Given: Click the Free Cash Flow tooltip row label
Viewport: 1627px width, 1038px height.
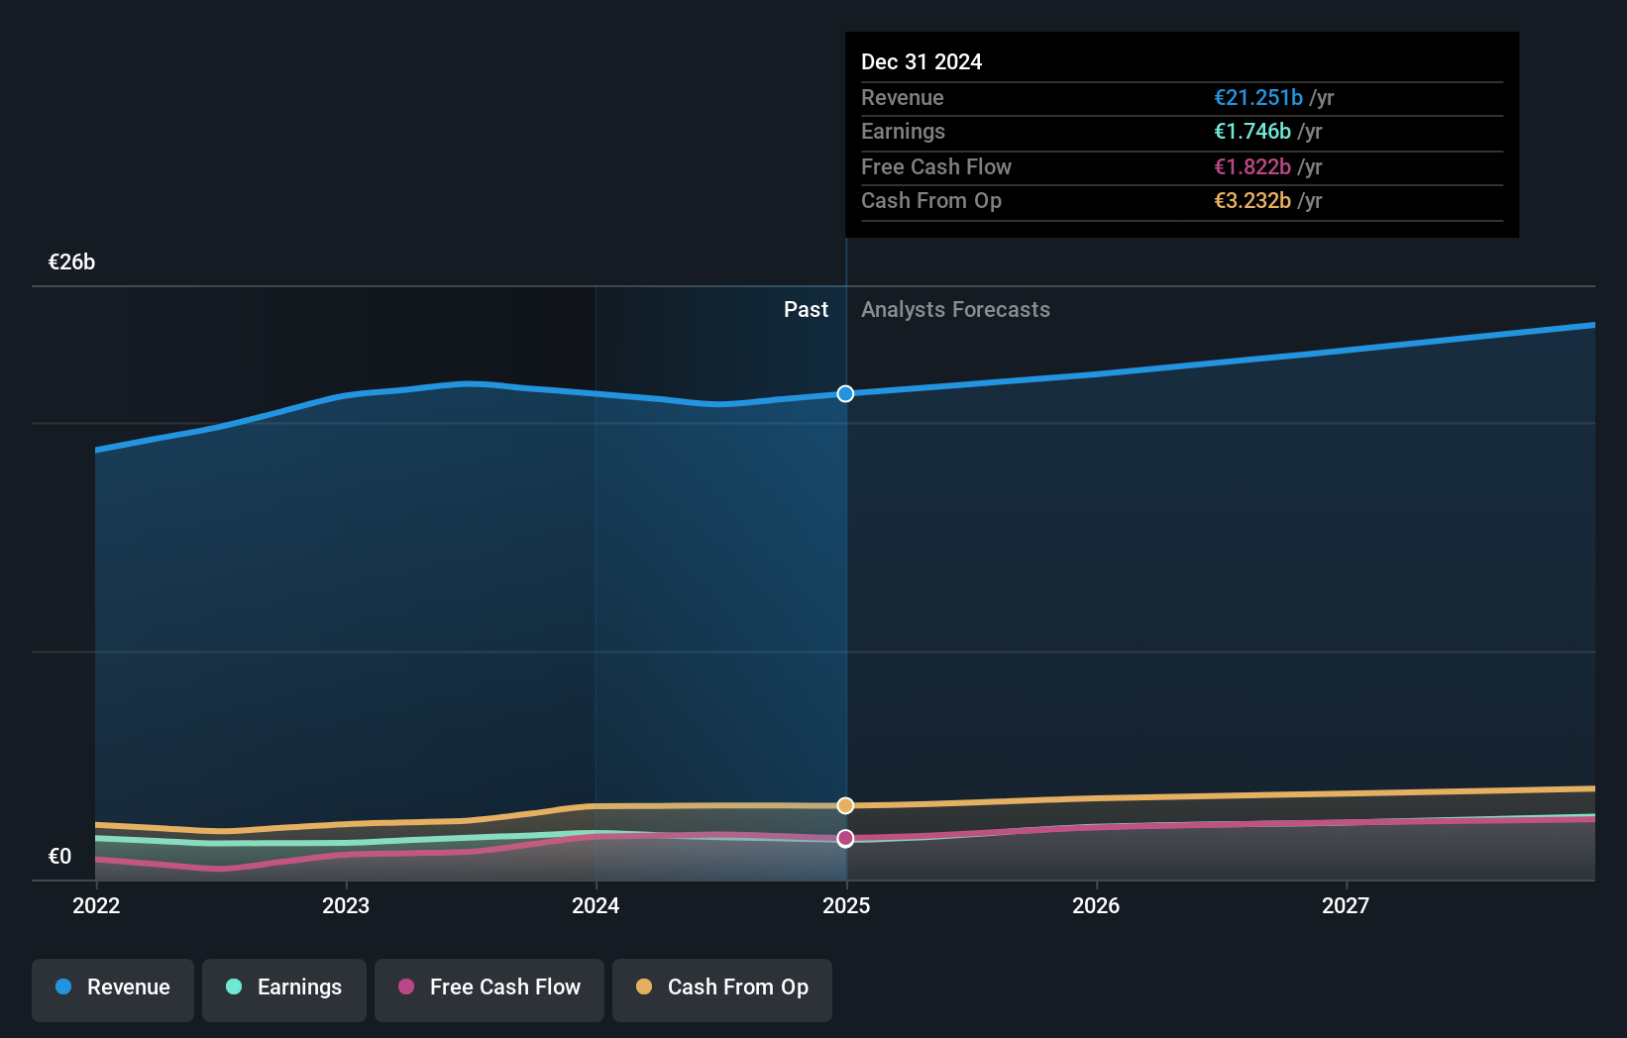Looking at the screenshot, I should click(936, 167).
